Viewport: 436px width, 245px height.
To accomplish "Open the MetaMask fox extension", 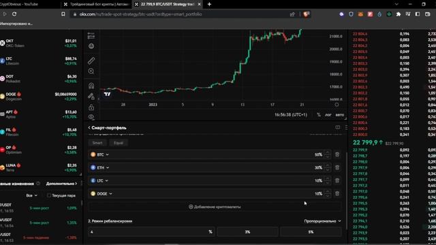I will (360, 14).
